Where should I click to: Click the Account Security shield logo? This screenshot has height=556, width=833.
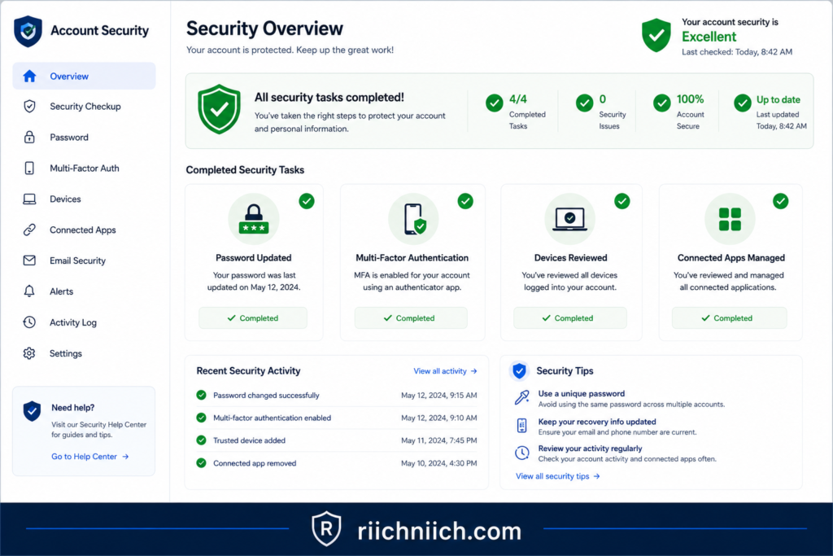(x=28, y=32)
